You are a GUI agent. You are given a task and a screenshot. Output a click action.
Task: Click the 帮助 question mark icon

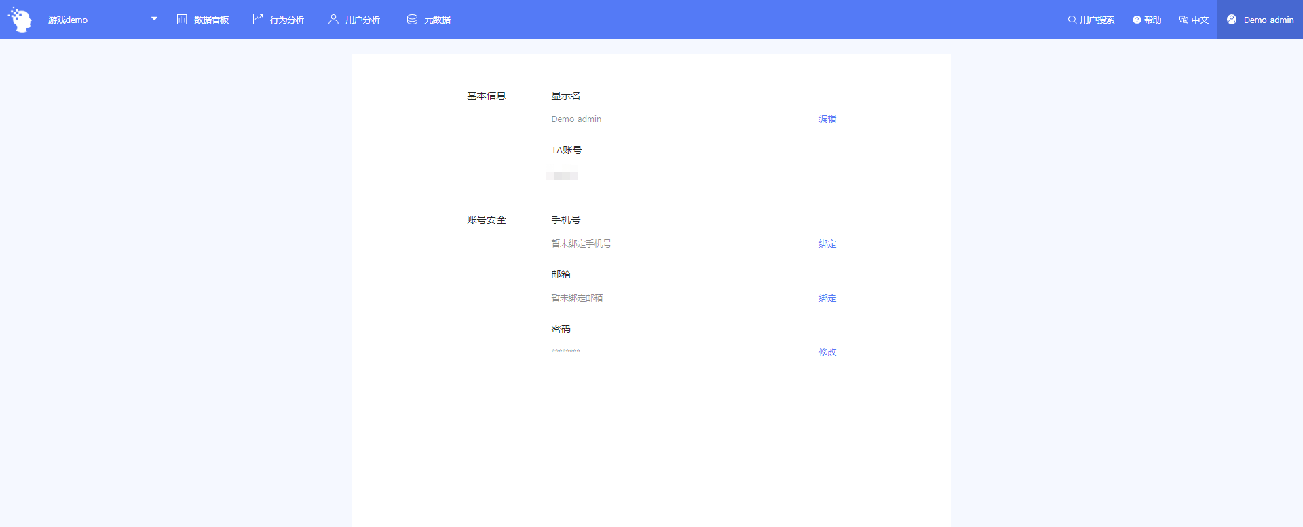[1137, 20]
